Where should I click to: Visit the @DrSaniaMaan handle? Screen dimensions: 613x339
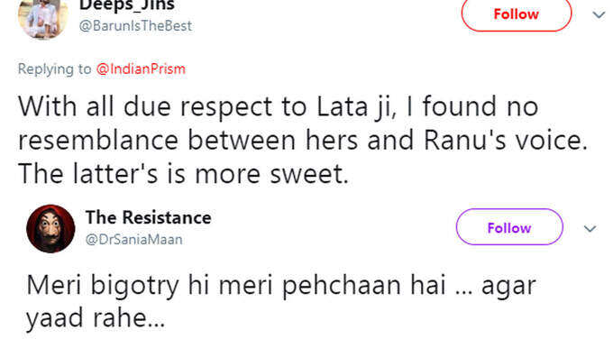point(134,239)
